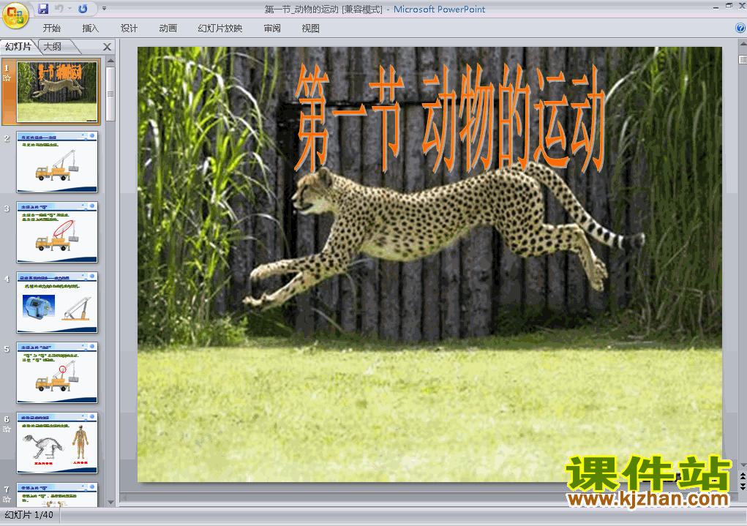Undo the last action
The width and height of the screenshot is (747, 526).
(59, 9)
